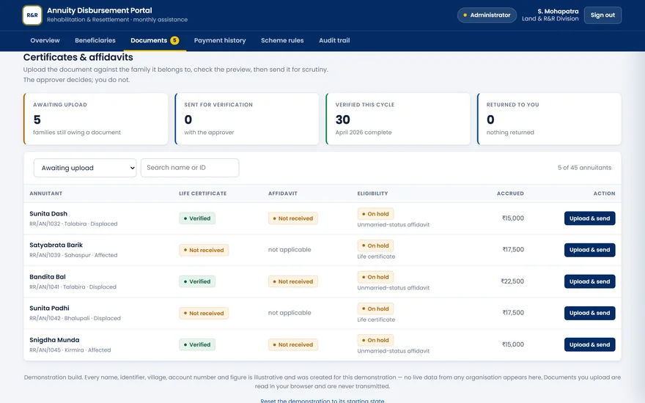Viewport: 645px width, 403px height.
Task: Upload & send for Sunita Padhi
Action: pyautogui.click(x=589, y=313)
